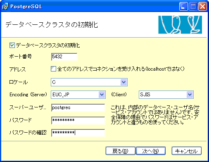Click the パスワードの確認 label
Viewport: 209px width, 162px height.
point(28,133)
